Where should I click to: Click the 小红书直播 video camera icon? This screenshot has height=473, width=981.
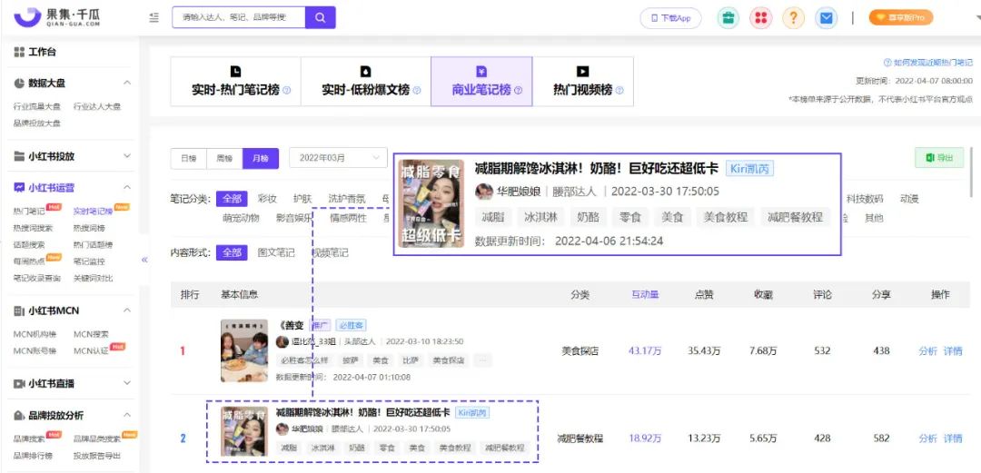pos(19,383)
